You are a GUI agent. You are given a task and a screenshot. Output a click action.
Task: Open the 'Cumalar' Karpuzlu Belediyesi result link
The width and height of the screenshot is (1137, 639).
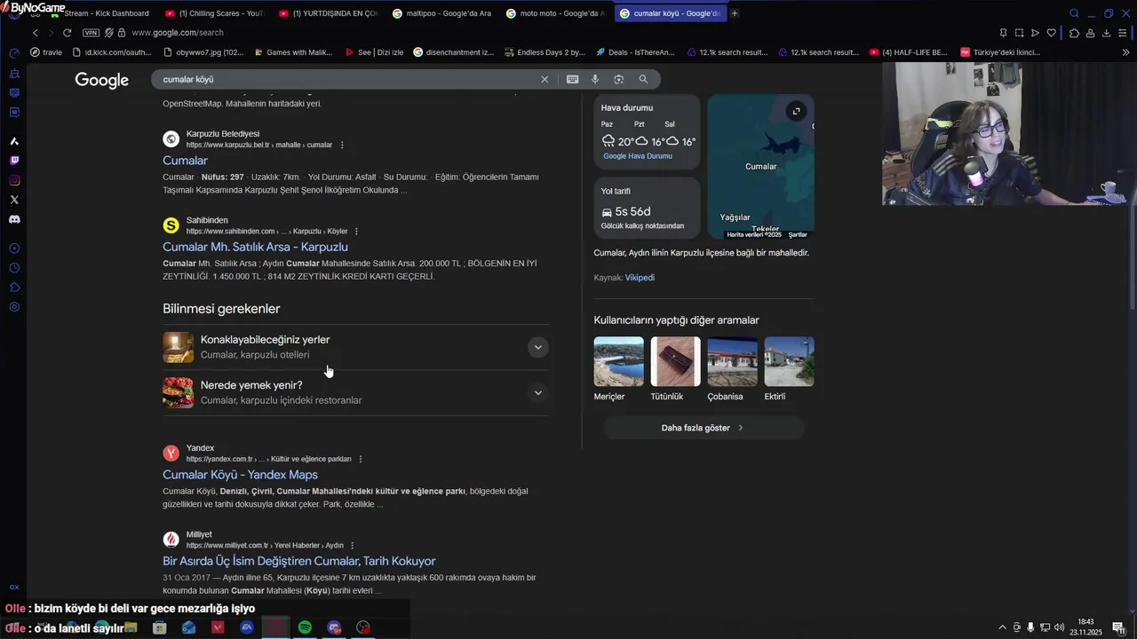(185, 161)
